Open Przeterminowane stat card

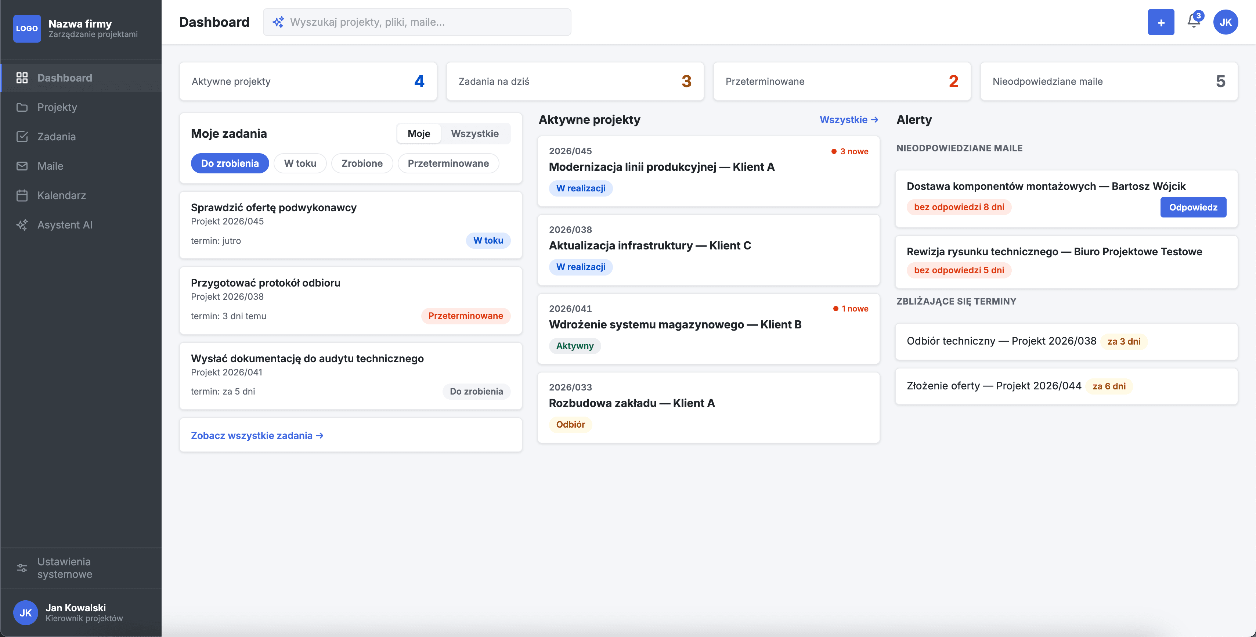[x=842, y=82]
